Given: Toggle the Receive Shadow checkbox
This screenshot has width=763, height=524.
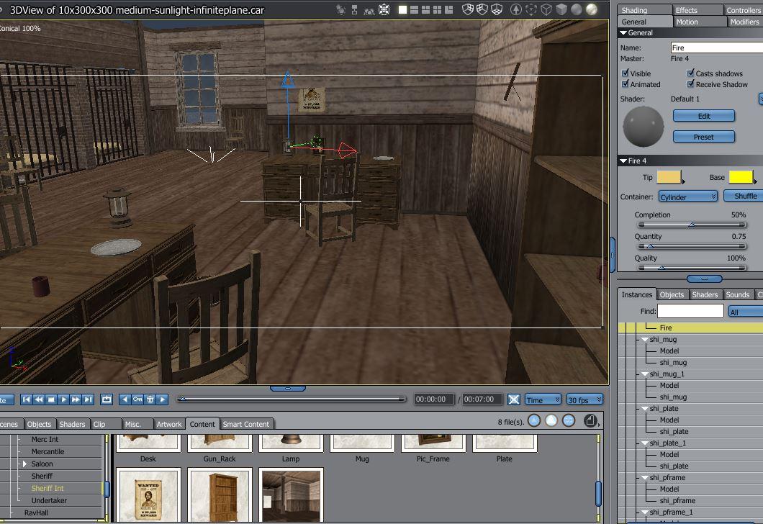Looking at the screenshot, I should point(690,83).
